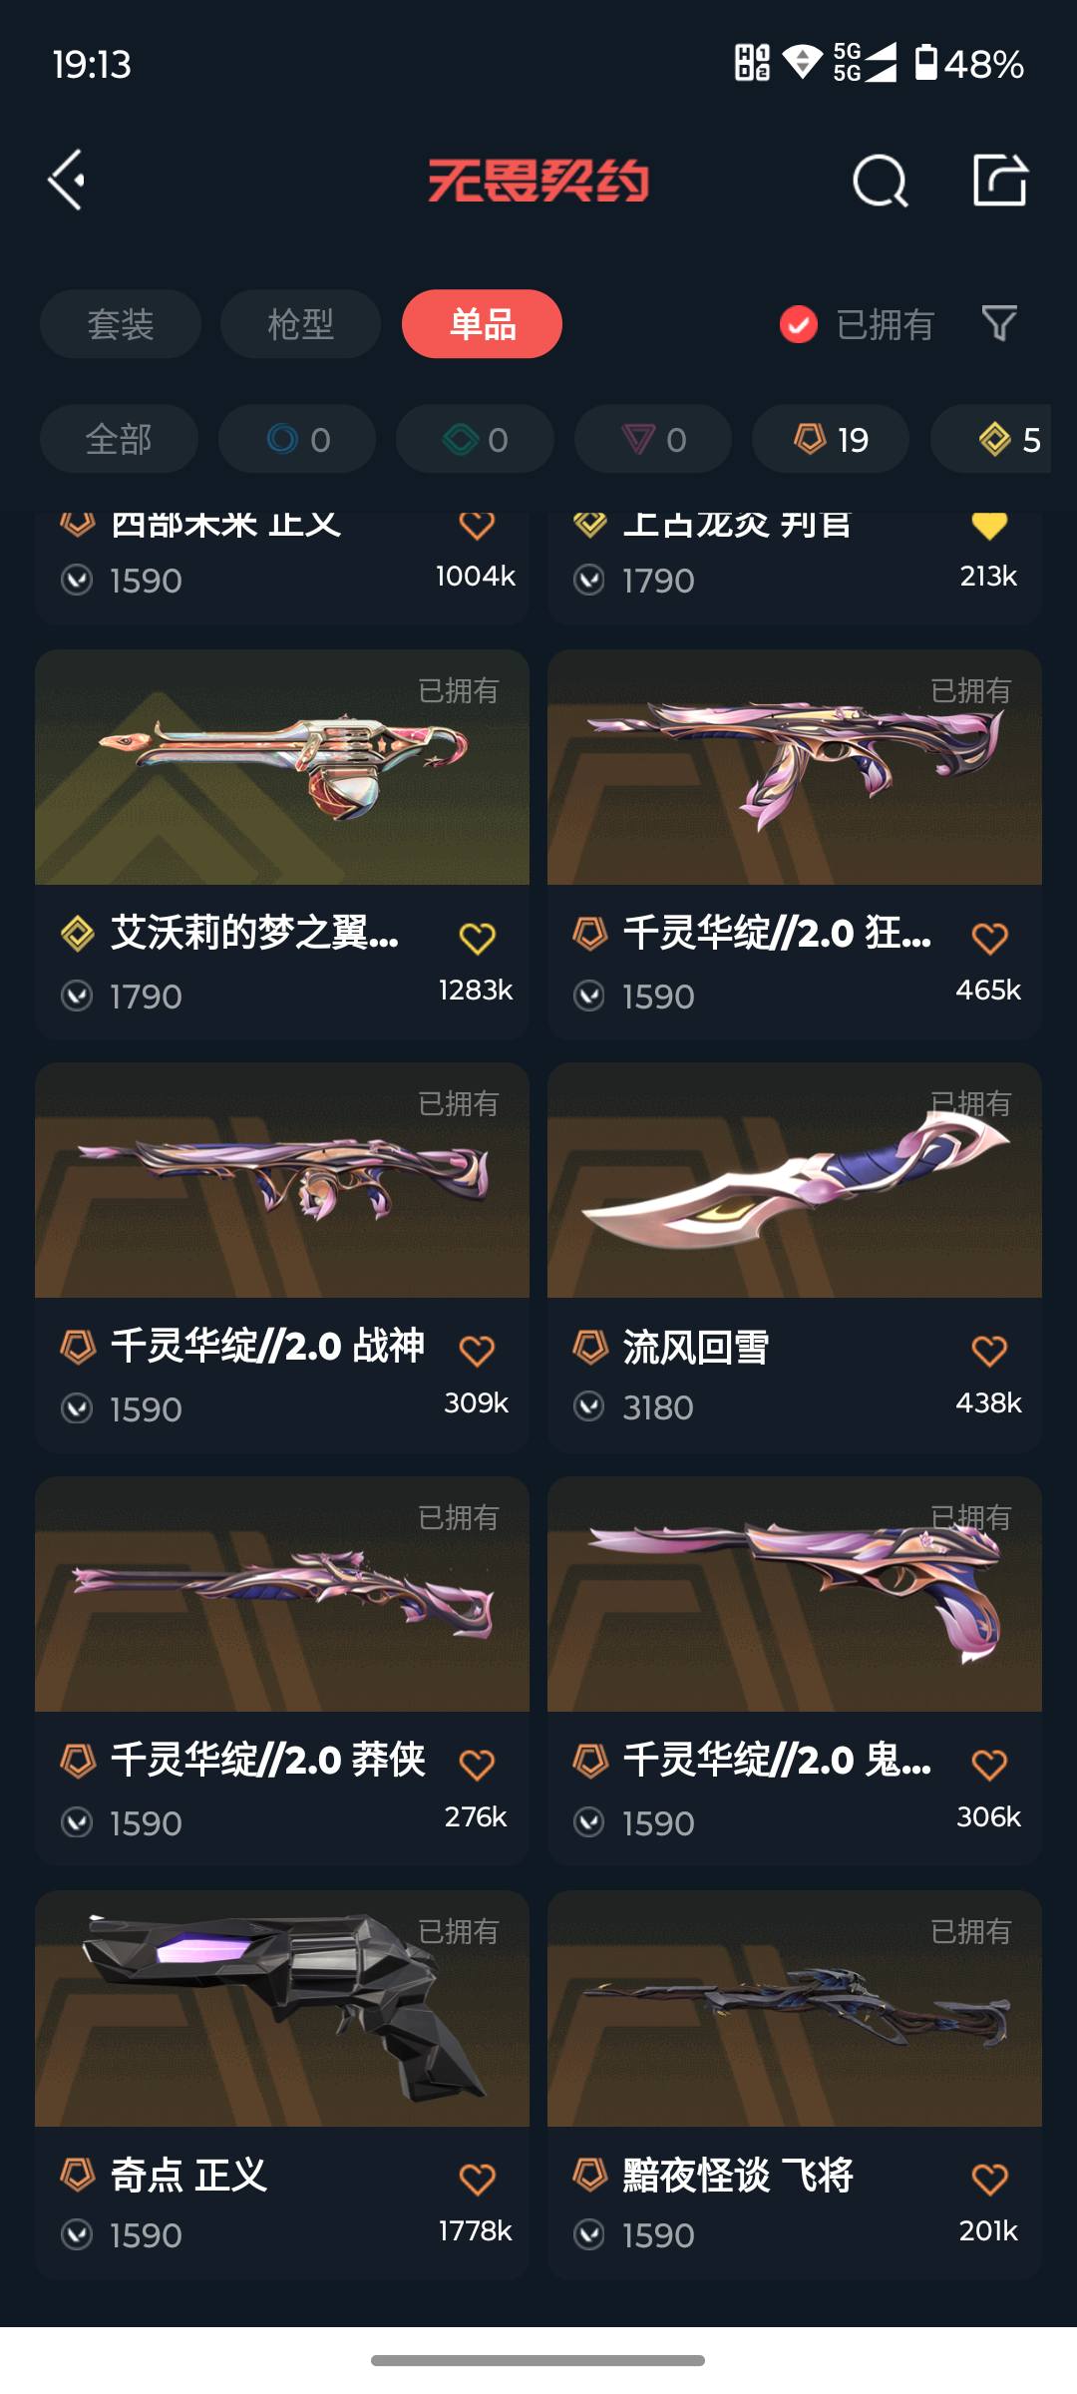
Task: Open the search magnifier icon
Action: pos(881,181)
